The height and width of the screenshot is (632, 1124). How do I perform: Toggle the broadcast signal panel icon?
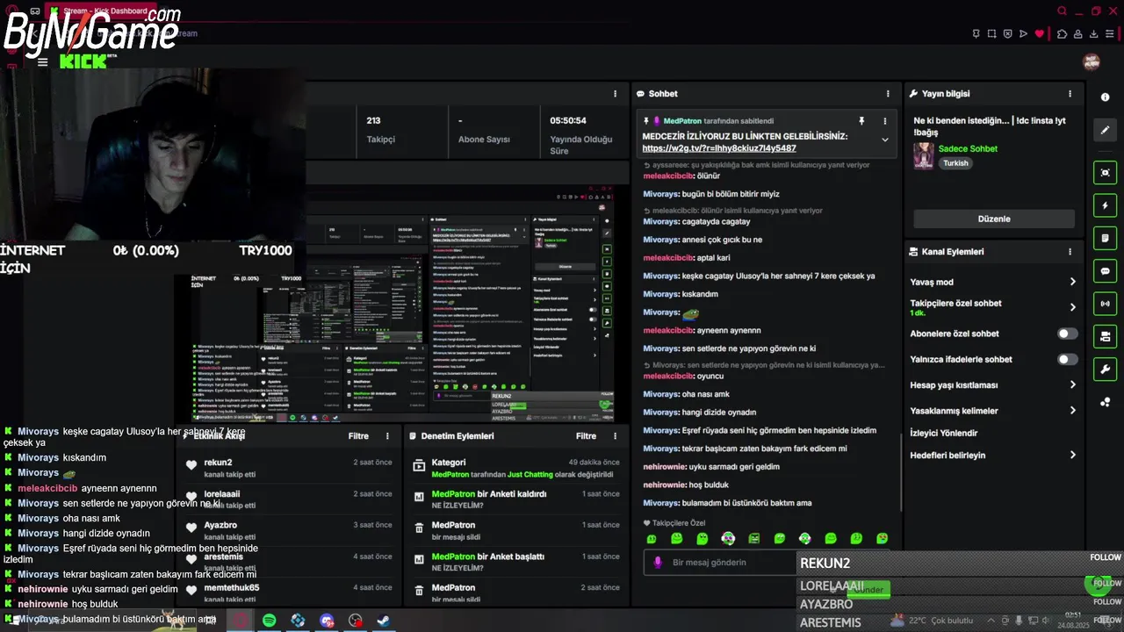[x=1105, y=304]
